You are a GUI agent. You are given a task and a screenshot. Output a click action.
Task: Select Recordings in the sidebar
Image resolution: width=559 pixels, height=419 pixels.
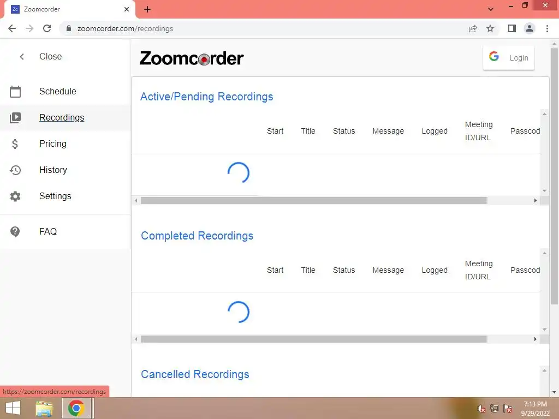point(62,118)
